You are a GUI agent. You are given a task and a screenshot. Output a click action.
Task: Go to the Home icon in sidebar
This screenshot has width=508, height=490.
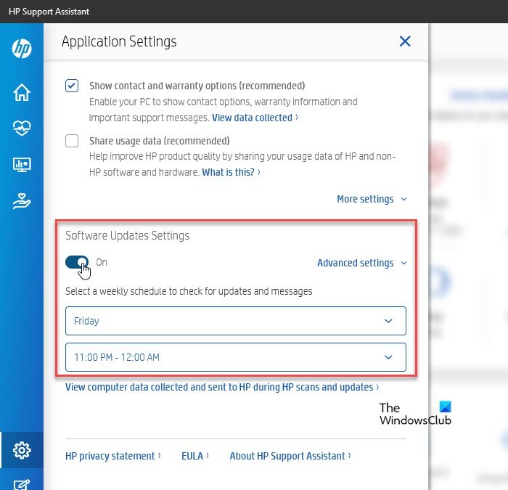[22, 92]
